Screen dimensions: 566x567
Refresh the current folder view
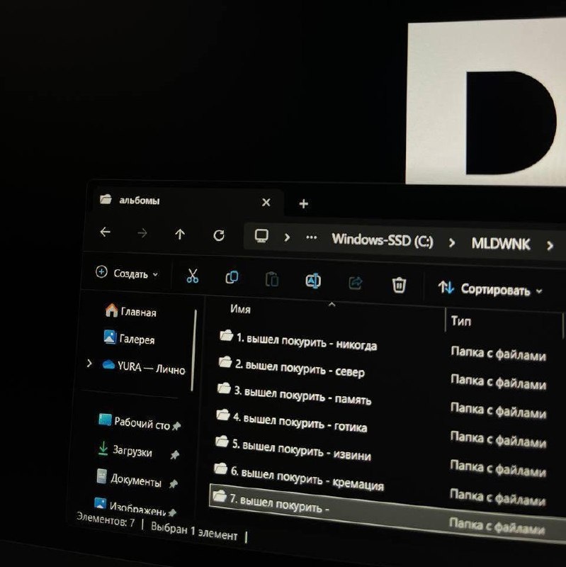click(x=219, y=236)
